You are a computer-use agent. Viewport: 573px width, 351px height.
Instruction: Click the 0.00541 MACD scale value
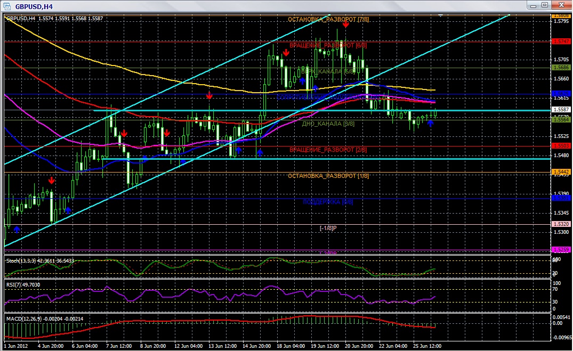[561, 317]
